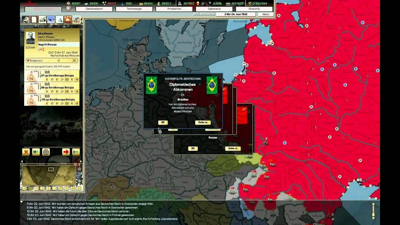Click the split unit soldiers-with-arrow button
The width and height of the screenshot is (400, 225).
(76, 152)
